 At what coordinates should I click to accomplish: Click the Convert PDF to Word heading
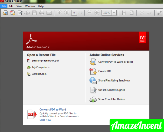(53, 110)
